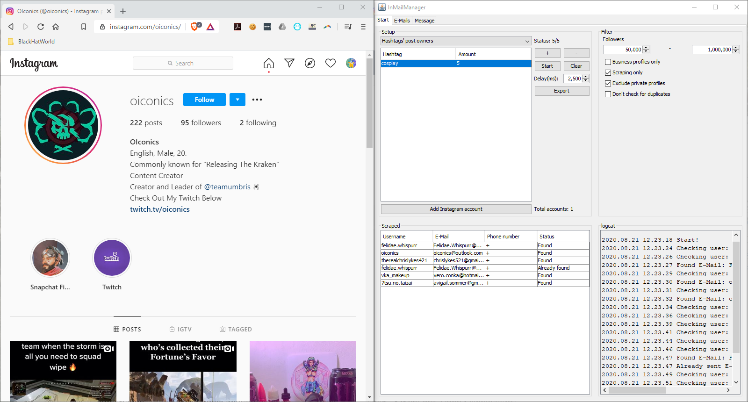The width and height of the screenshot is (748, 402).
Task: View the oiconics profile picture
Action: (x=63, y=125)
